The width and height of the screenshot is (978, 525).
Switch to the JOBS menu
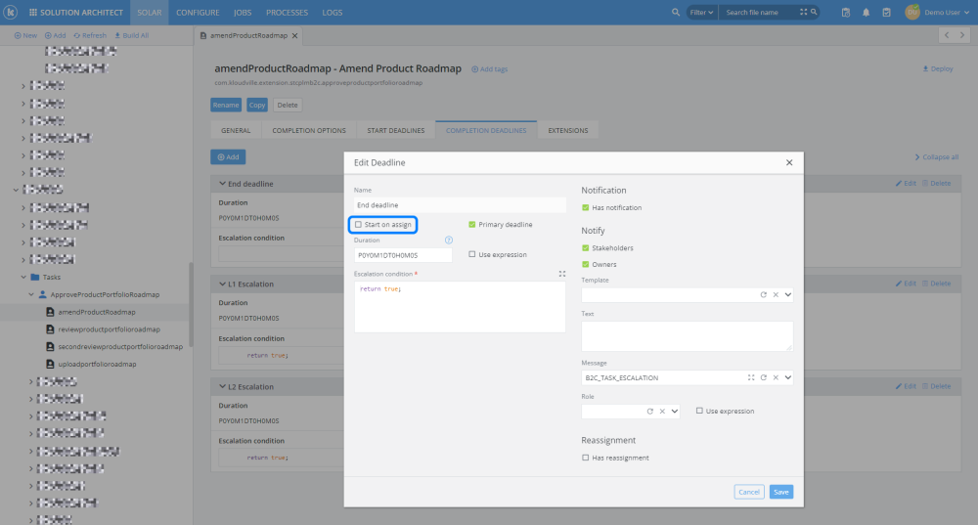(243, 13)
